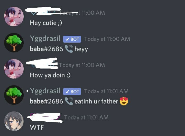Open Yggdrasil's tree avatar next to the "heyy" message

click(x=14, y=43)
